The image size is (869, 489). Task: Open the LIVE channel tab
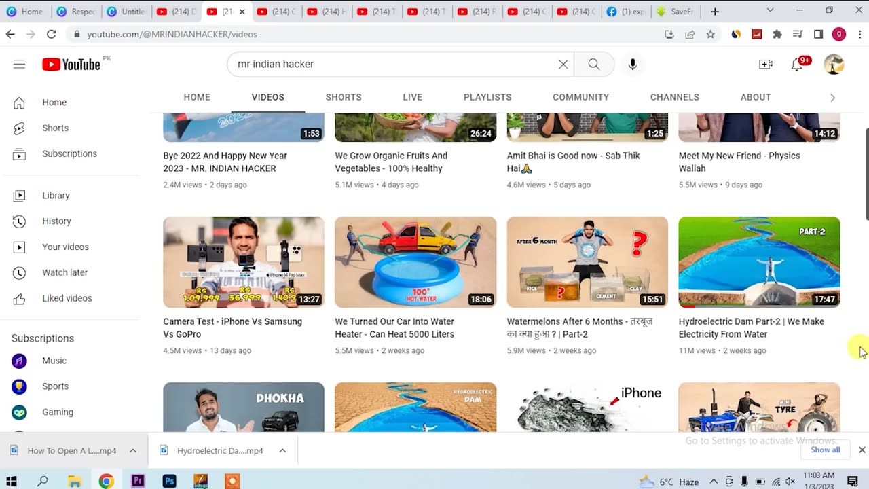pos(413,97)
